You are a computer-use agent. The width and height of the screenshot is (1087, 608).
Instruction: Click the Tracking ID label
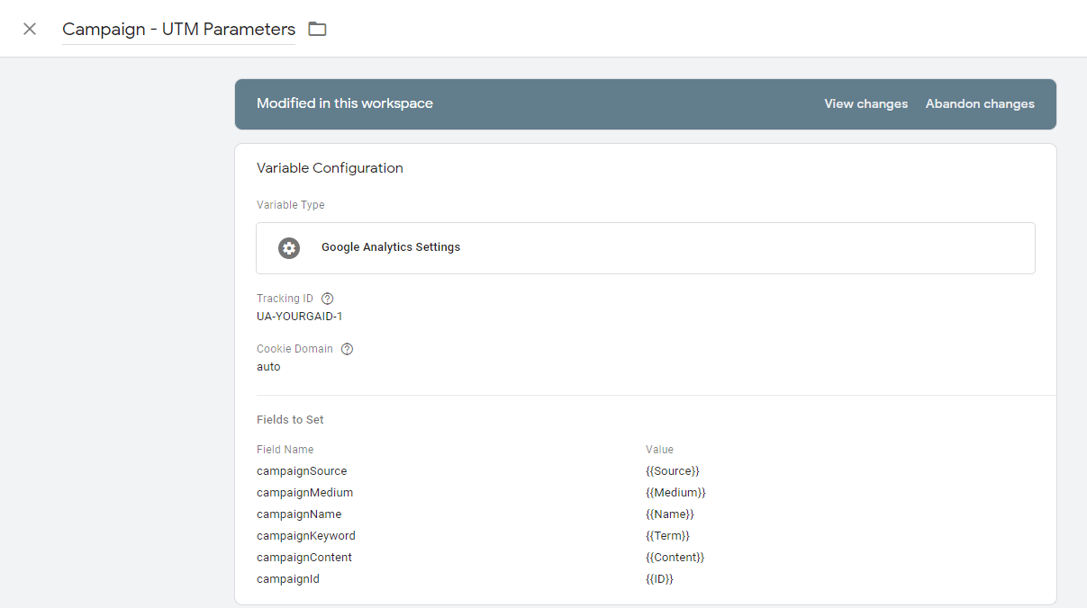coord(285,299)
